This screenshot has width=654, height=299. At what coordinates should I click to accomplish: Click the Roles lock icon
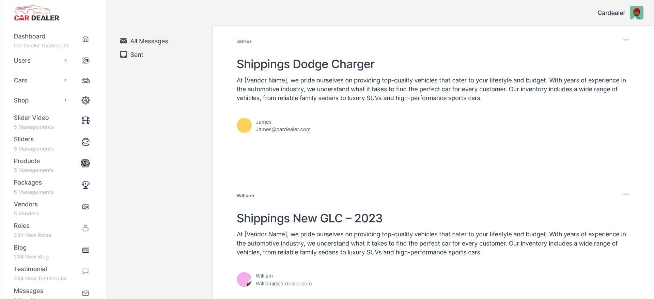pyautogui.click(x=85, y=228)
